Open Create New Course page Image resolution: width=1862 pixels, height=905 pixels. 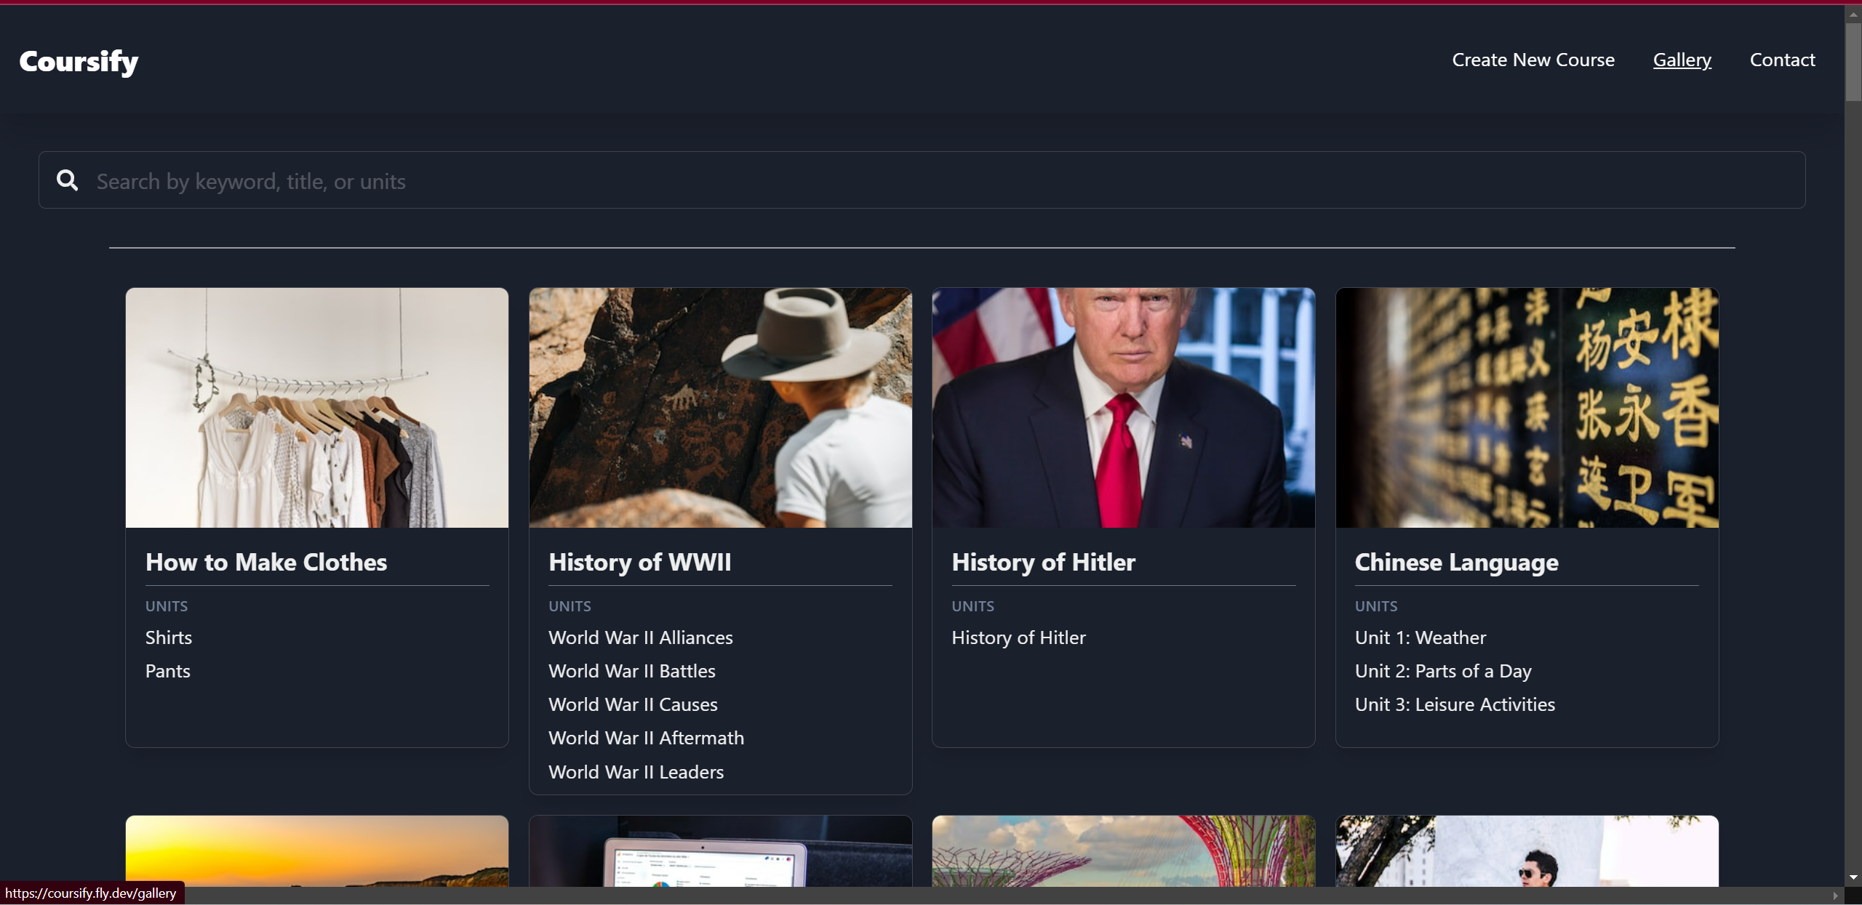click(1533, 60)
